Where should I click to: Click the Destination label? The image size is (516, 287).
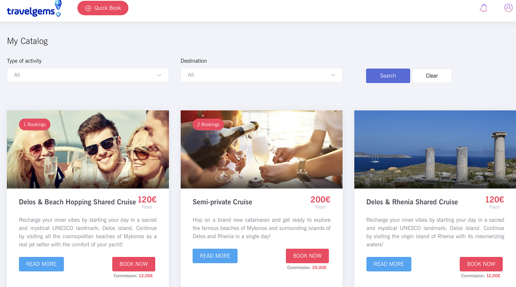(193, 61)
